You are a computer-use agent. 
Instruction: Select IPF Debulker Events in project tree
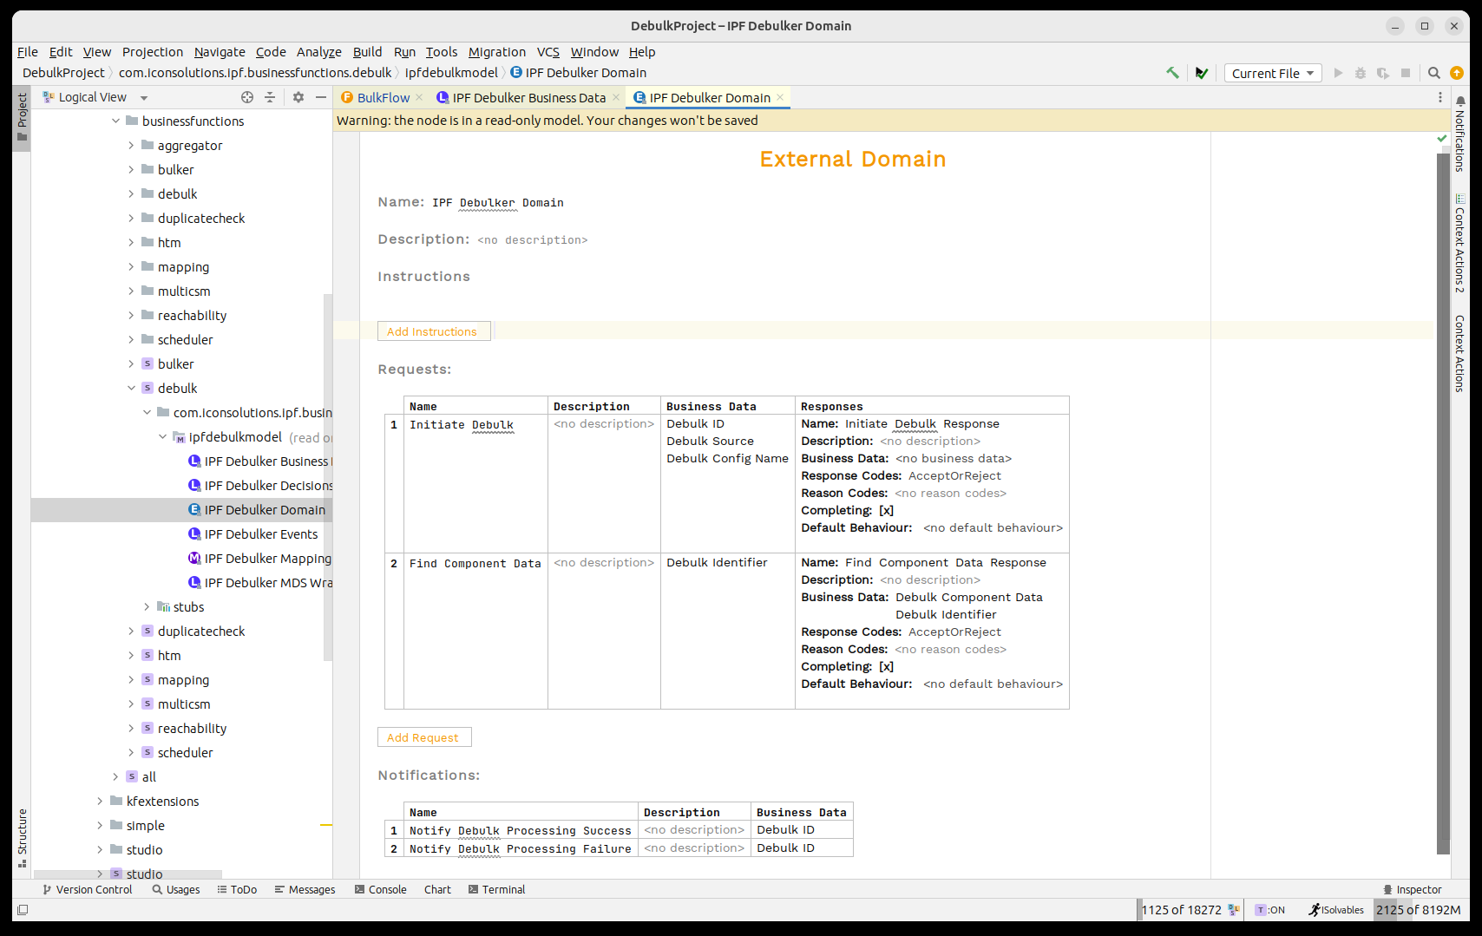coord(260,534)
